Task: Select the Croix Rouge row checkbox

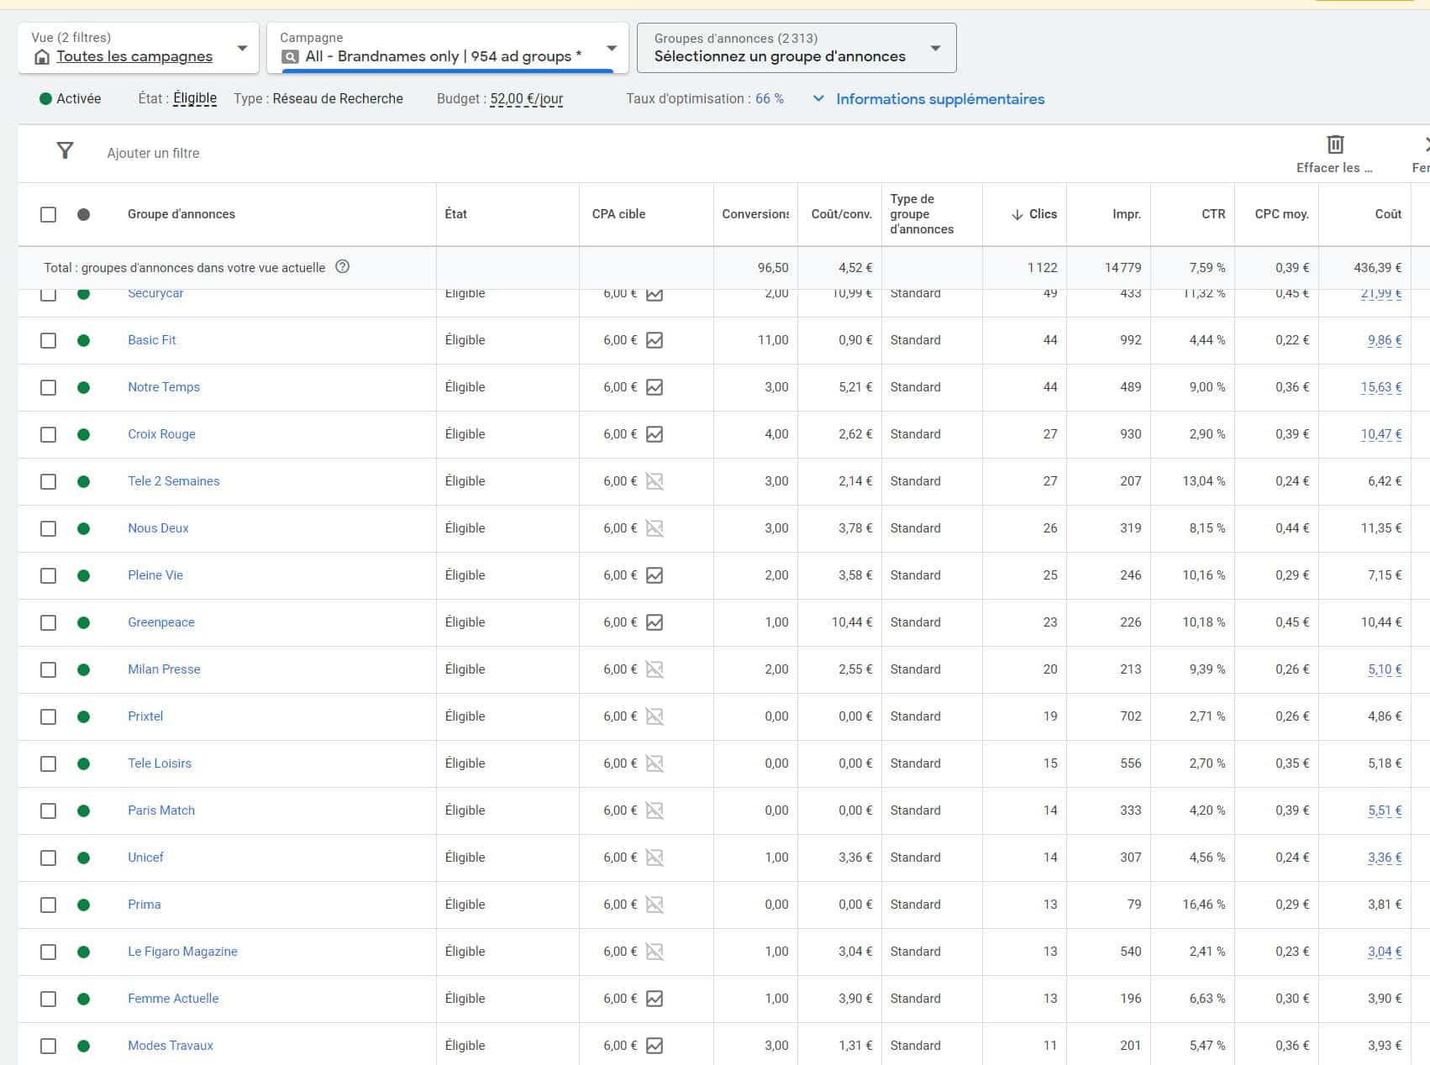Action: pos(49,434)
